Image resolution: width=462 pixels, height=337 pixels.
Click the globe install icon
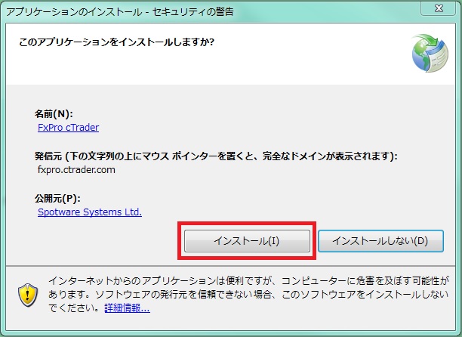tap(430, 53)
